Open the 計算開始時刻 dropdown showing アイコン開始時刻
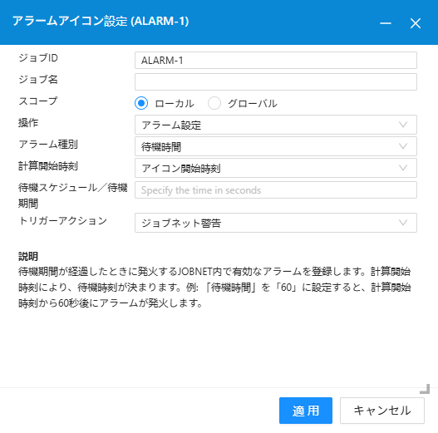438x433 pixels. tap(276, 168)
